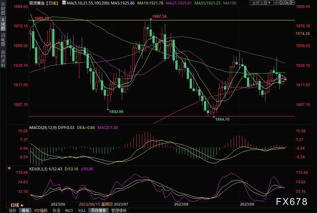Click the rightmost icon in top-right toolbar

[292, 3]
